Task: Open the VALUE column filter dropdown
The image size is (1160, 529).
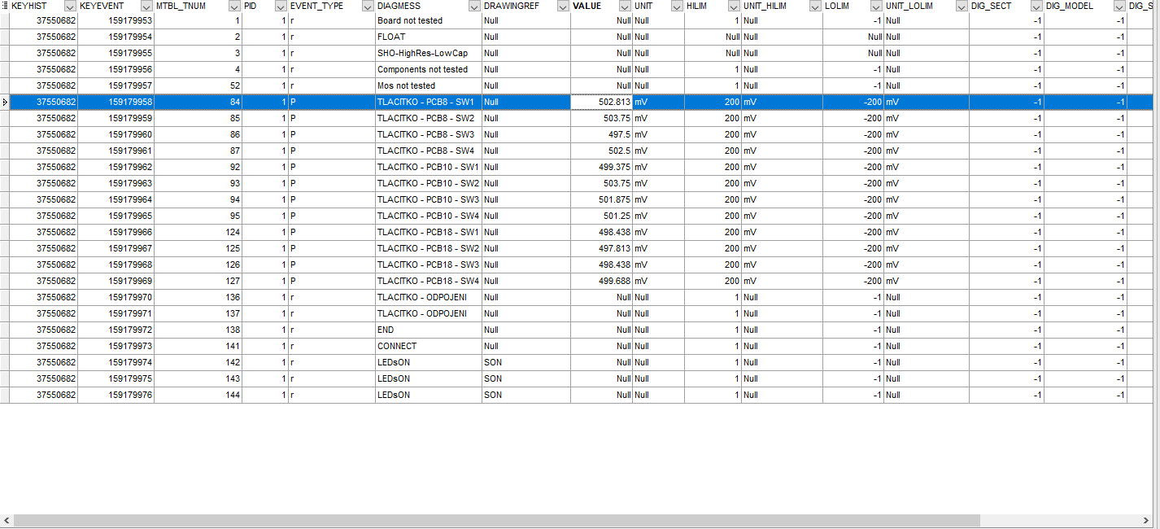Action: [624, 6]
